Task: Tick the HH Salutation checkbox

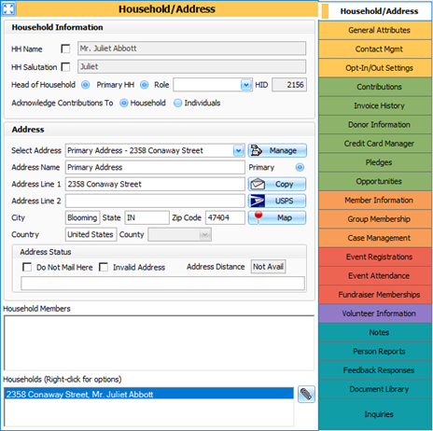Action: tap(65, 67)
